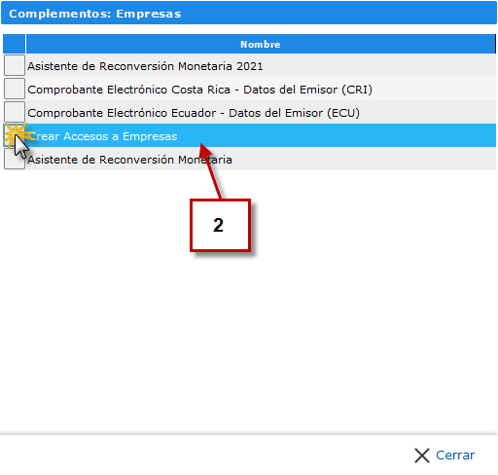Toggle the Crear Accesos a Empresas selector box

point(15,135)
